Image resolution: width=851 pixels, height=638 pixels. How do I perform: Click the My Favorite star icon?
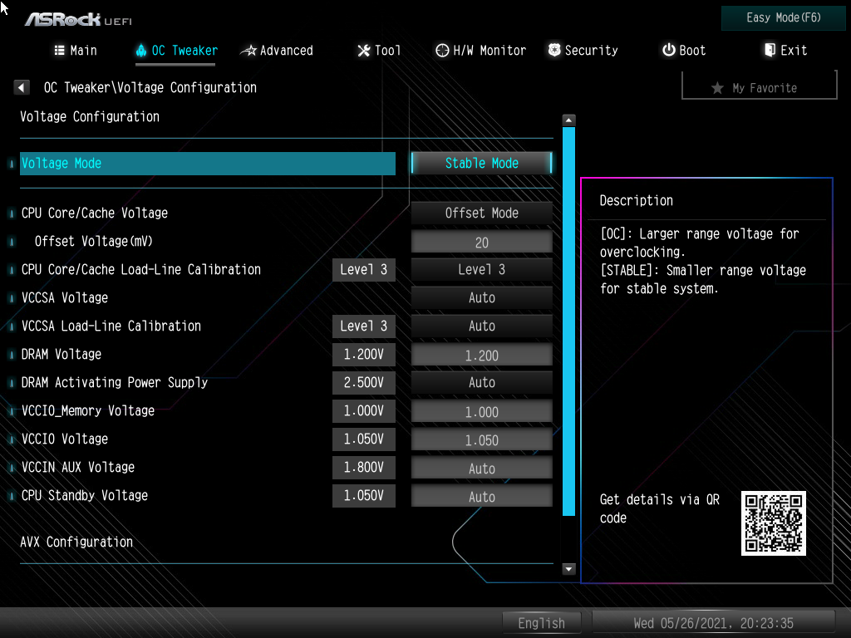[x=718, y=87]
